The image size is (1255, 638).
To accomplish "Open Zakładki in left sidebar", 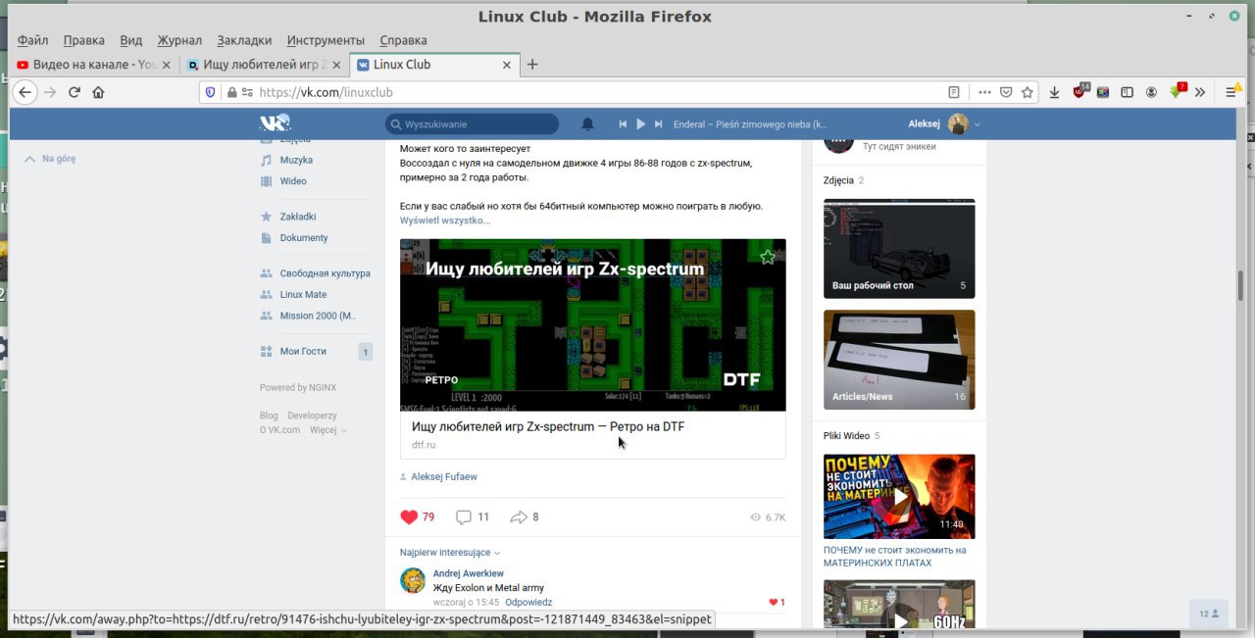I will pos(298,217).
